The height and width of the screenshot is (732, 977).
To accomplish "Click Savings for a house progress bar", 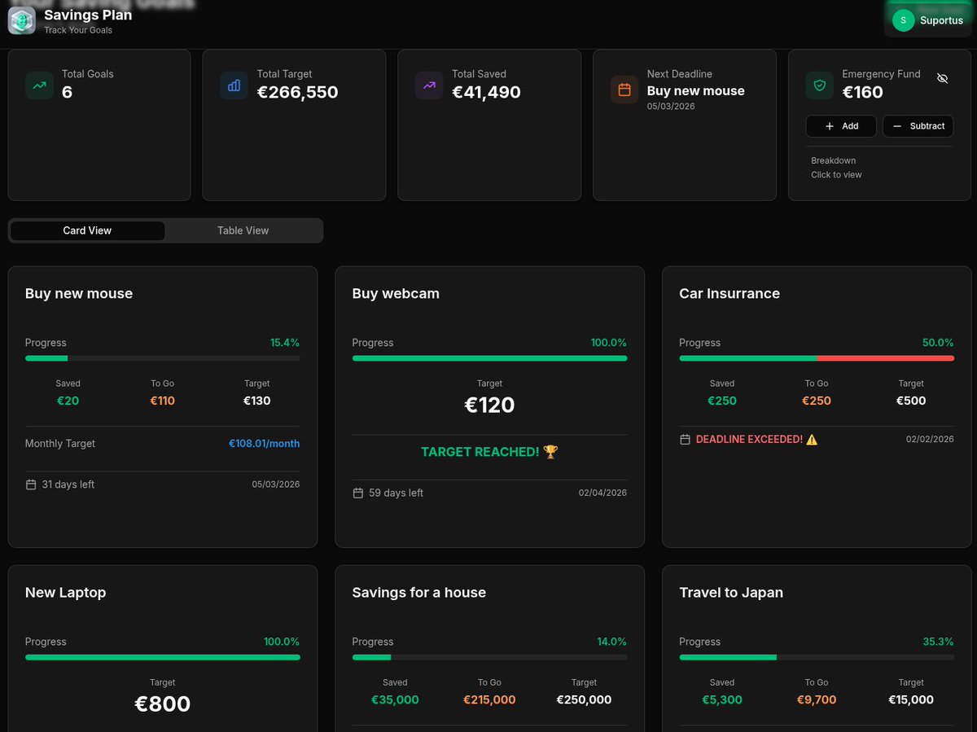I will 489,657.
